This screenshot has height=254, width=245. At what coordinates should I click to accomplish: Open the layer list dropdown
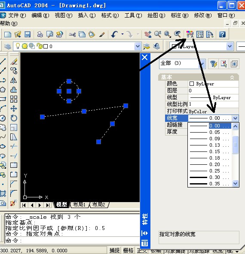tap(138, 46)
